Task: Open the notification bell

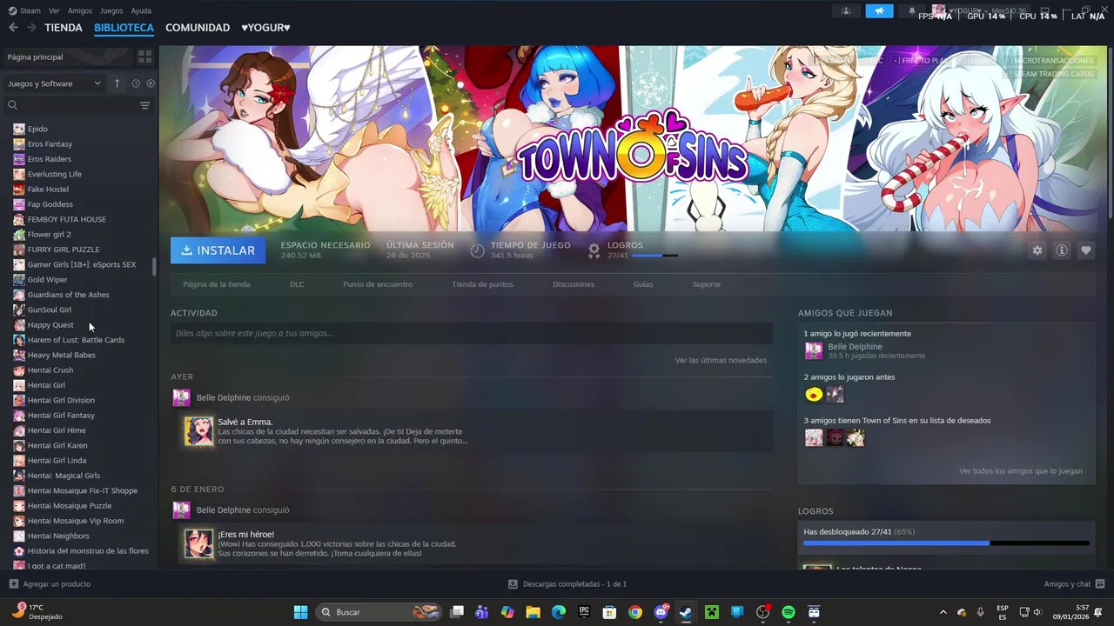Action: tap(912, 11)
